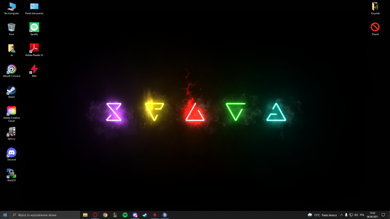Select the Spotify shortcut on the desktop
This screenshot has width=390, height=219.
pos(34,29)
